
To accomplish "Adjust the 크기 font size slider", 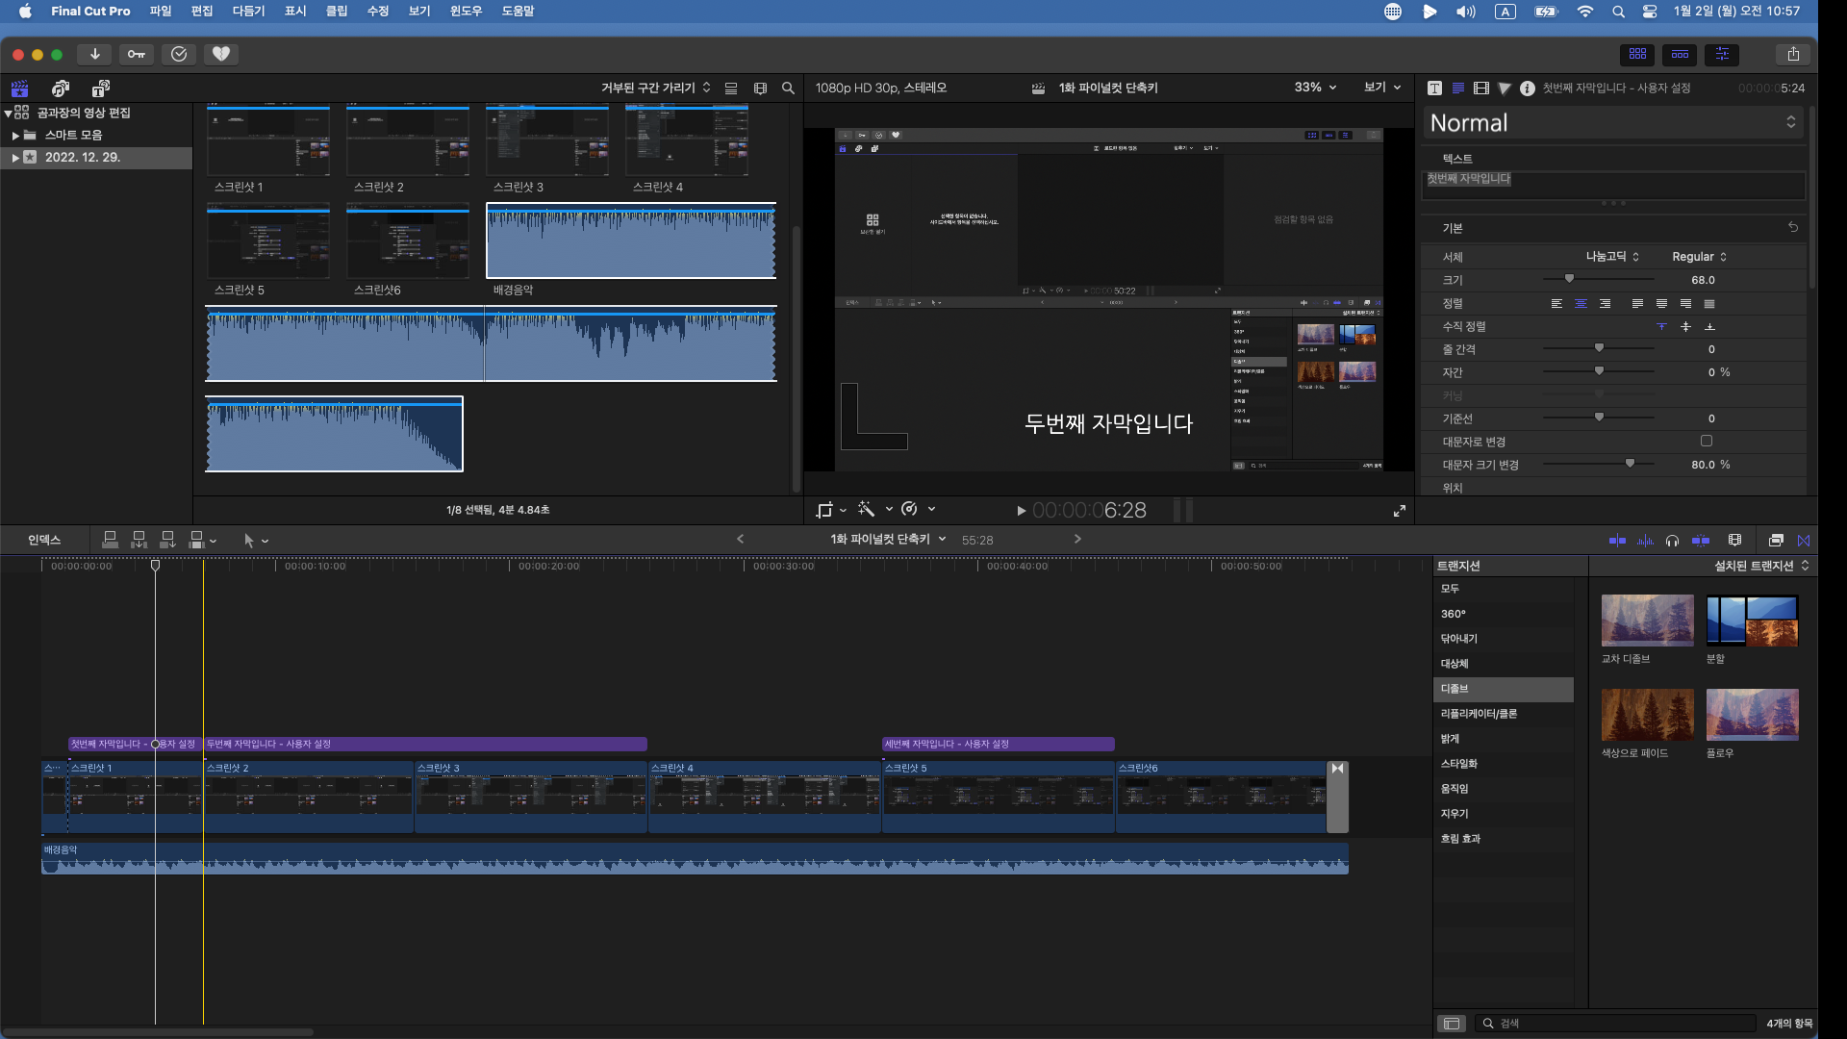I will [x=1569, y=279].
